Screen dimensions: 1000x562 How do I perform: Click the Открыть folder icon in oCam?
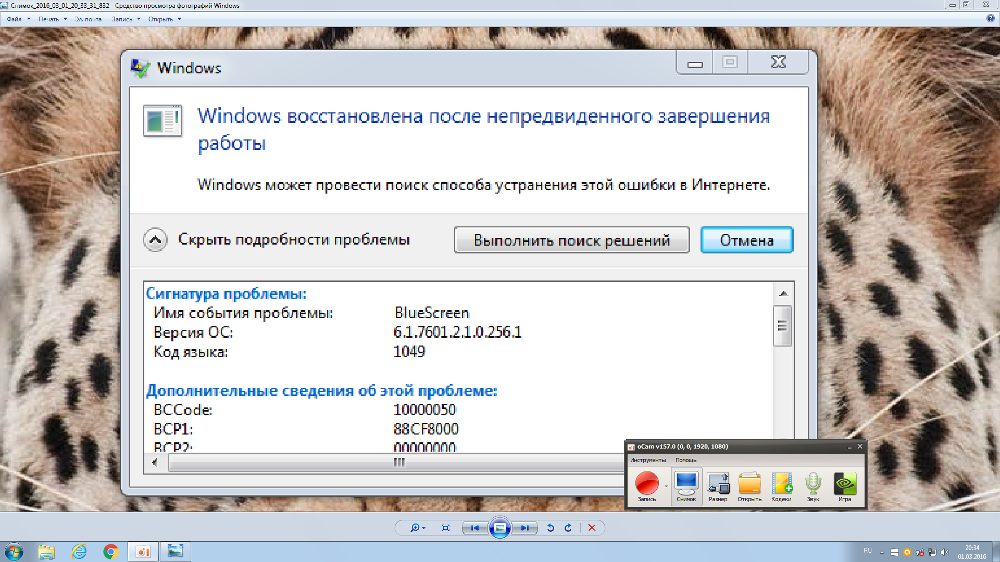749,487
